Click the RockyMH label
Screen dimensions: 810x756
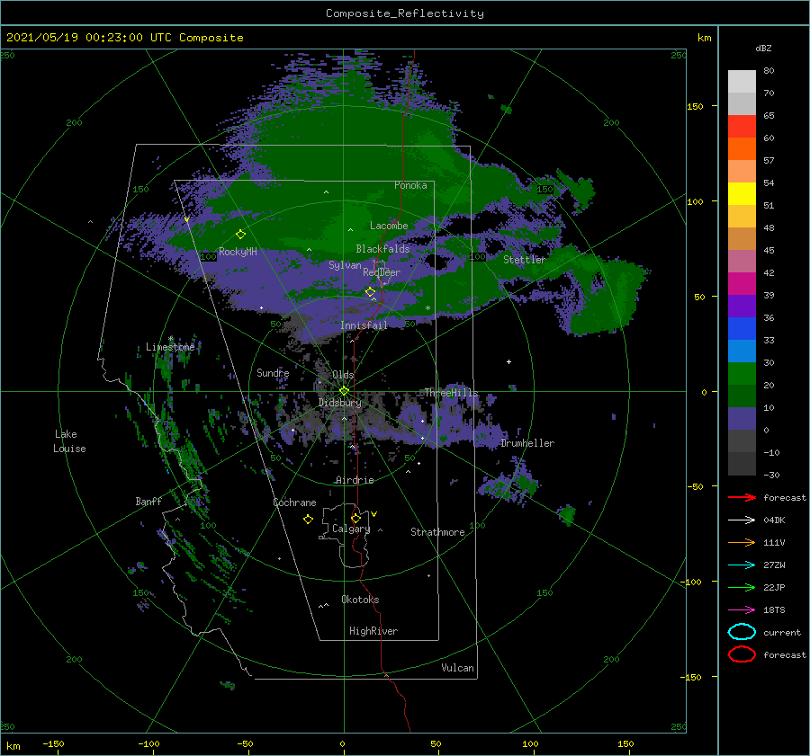tap(238, 252)
